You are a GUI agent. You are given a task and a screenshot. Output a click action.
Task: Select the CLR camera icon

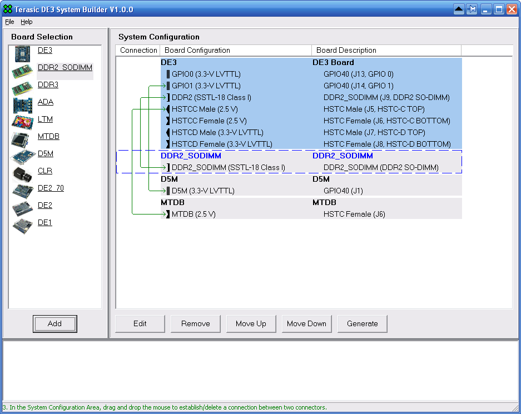coord(23,174)
